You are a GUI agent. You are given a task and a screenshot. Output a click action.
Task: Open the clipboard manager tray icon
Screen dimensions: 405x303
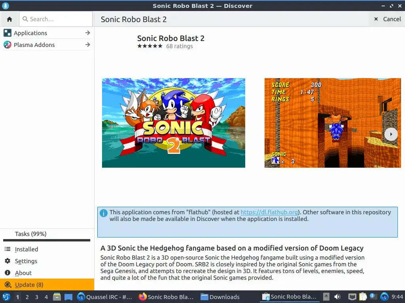point(363,297)
